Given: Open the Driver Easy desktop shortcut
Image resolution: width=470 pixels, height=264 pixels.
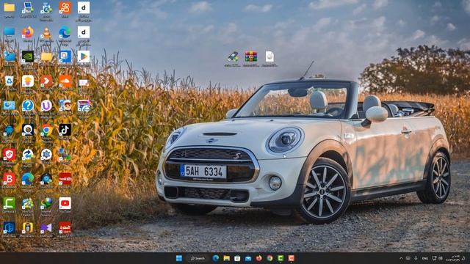Looking at the screenshot, I should (9, 228).
